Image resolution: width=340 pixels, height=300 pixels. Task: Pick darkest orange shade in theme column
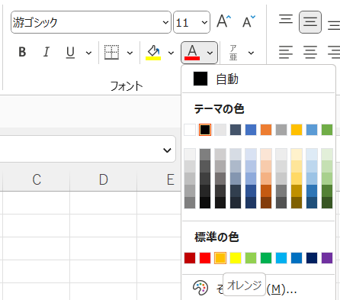point(266,203)
